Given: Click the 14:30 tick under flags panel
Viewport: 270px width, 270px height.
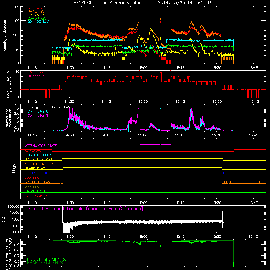Looking at the screenshot, I should (69, 203).
